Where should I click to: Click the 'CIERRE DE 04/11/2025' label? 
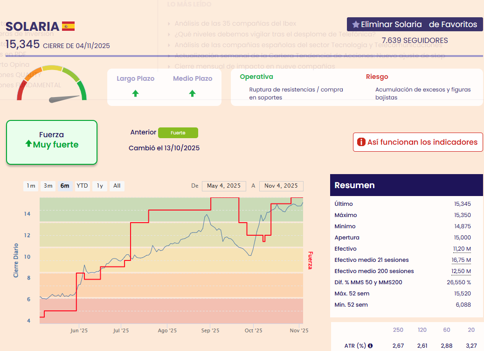76,46
